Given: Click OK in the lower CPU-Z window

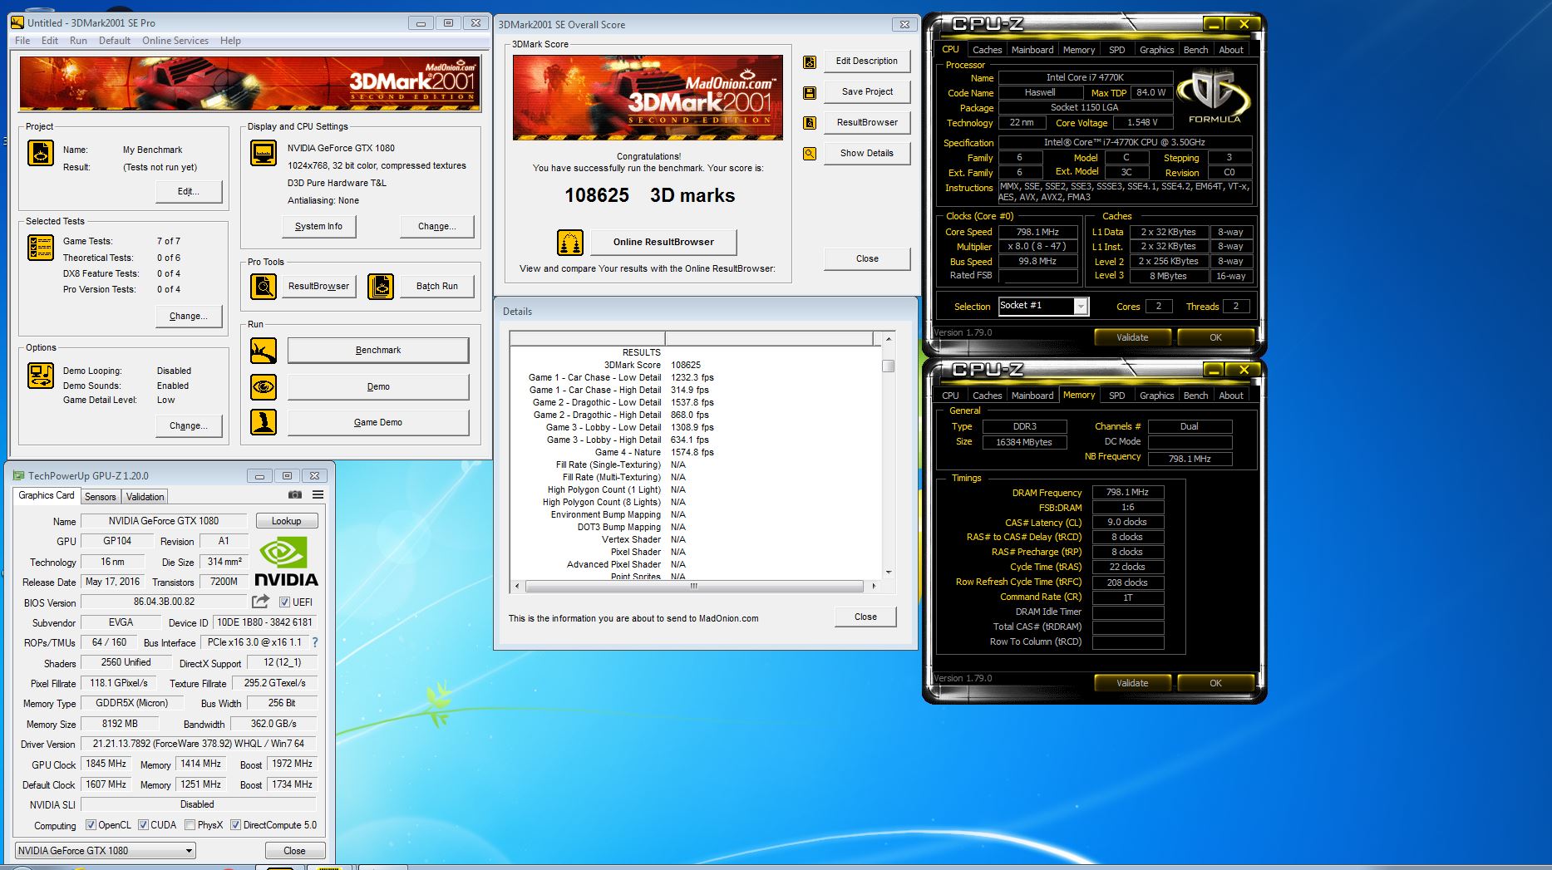Looking at the screenshot, I should click(x=1215, y=683).
